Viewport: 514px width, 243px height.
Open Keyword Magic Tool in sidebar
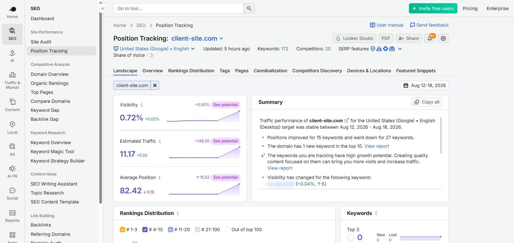52,152
